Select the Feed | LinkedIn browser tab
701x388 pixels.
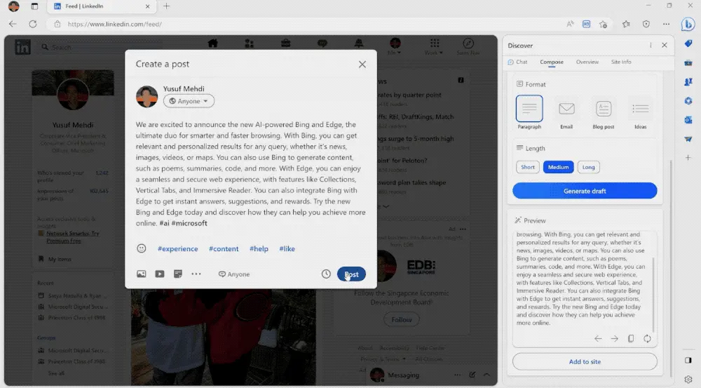pos(101,6)
